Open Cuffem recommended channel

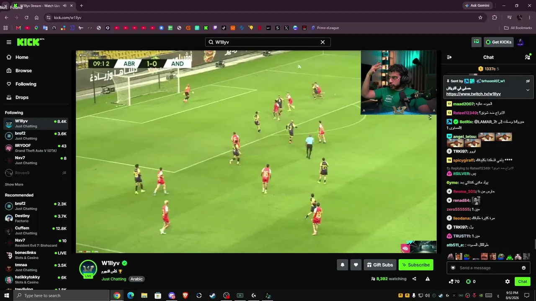[36, 230]
